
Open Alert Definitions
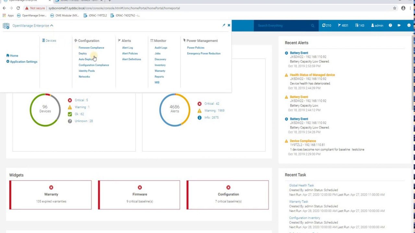coord(131,59)
